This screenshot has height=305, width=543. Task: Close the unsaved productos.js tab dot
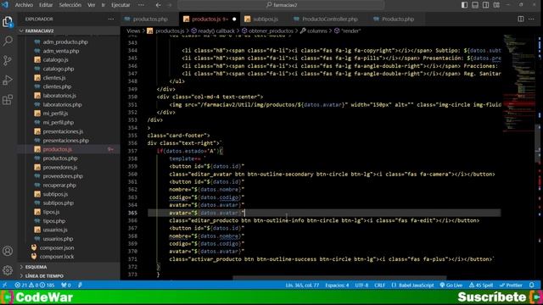(234, 19)
